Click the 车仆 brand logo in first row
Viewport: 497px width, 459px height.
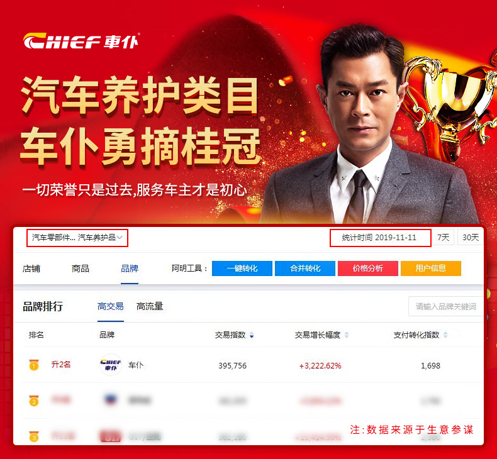tap(111, 365)
